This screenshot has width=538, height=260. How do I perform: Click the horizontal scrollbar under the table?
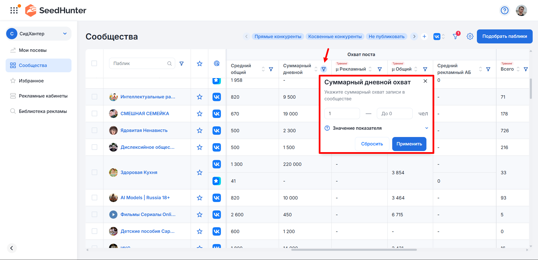(354, 250)
